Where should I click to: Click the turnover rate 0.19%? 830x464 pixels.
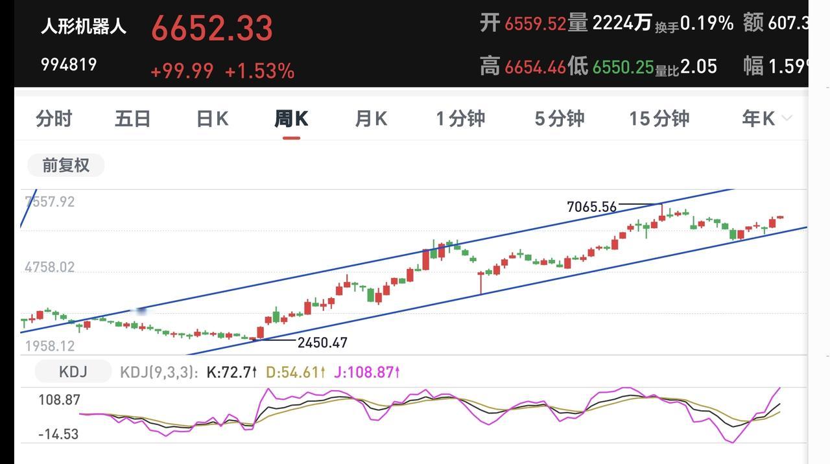pyautogui.click(x=707, y=23)
